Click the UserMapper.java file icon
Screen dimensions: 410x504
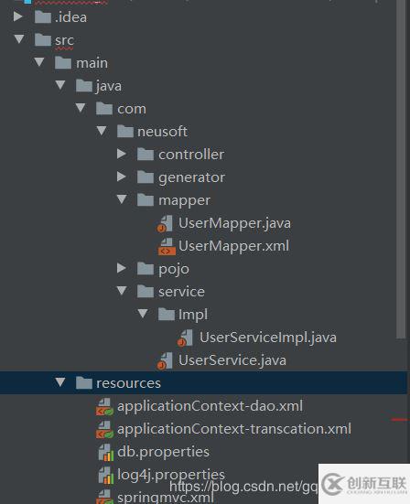coord(166,224)
